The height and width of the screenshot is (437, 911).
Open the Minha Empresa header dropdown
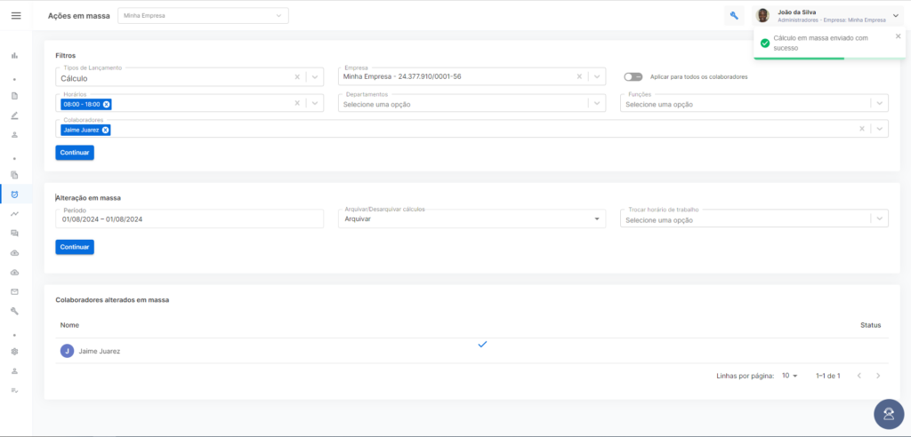203,16
